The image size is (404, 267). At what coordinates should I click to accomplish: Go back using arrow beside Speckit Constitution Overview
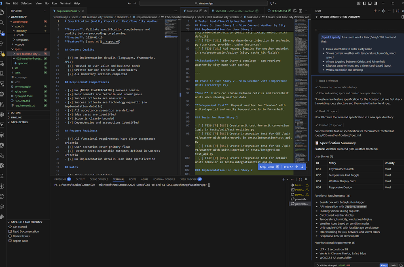point(317,17)
